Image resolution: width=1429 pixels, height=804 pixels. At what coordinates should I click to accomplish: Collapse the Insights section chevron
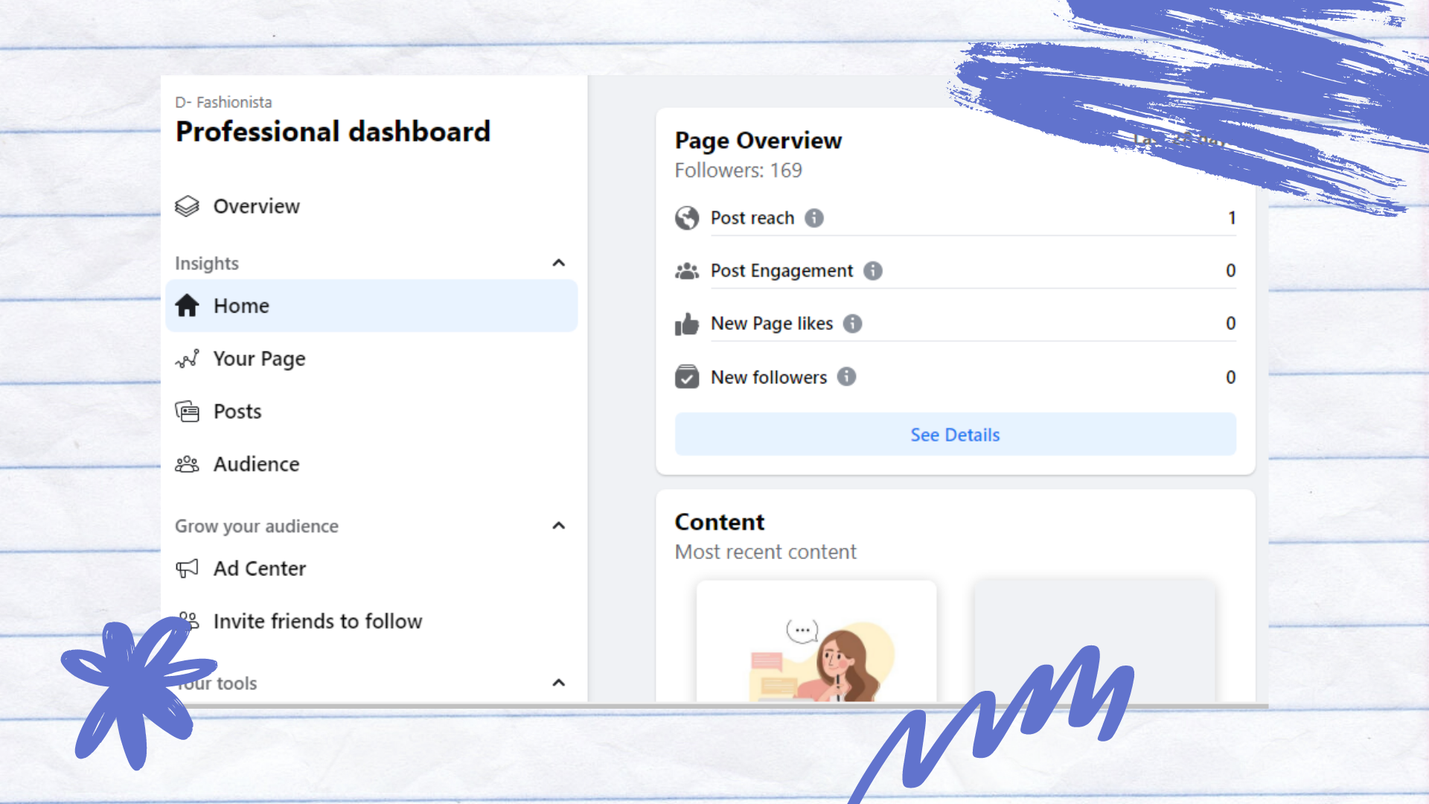click(559, 263)
